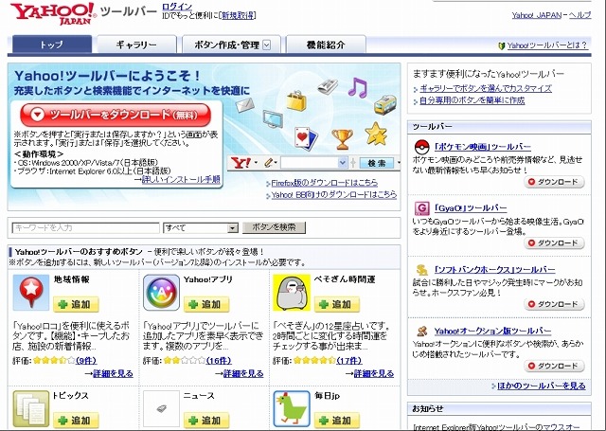Download the GyaO! toolbar

pyautogui.click(x=554, y=243)
